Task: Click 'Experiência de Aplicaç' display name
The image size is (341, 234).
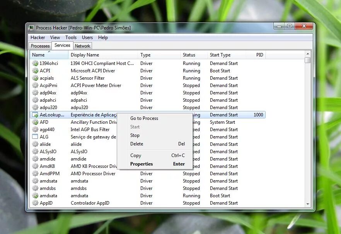Action: click(94, 115)
